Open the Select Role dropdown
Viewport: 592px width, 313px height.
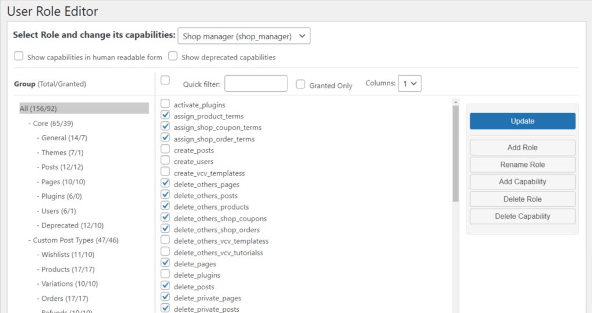point(243,36)
